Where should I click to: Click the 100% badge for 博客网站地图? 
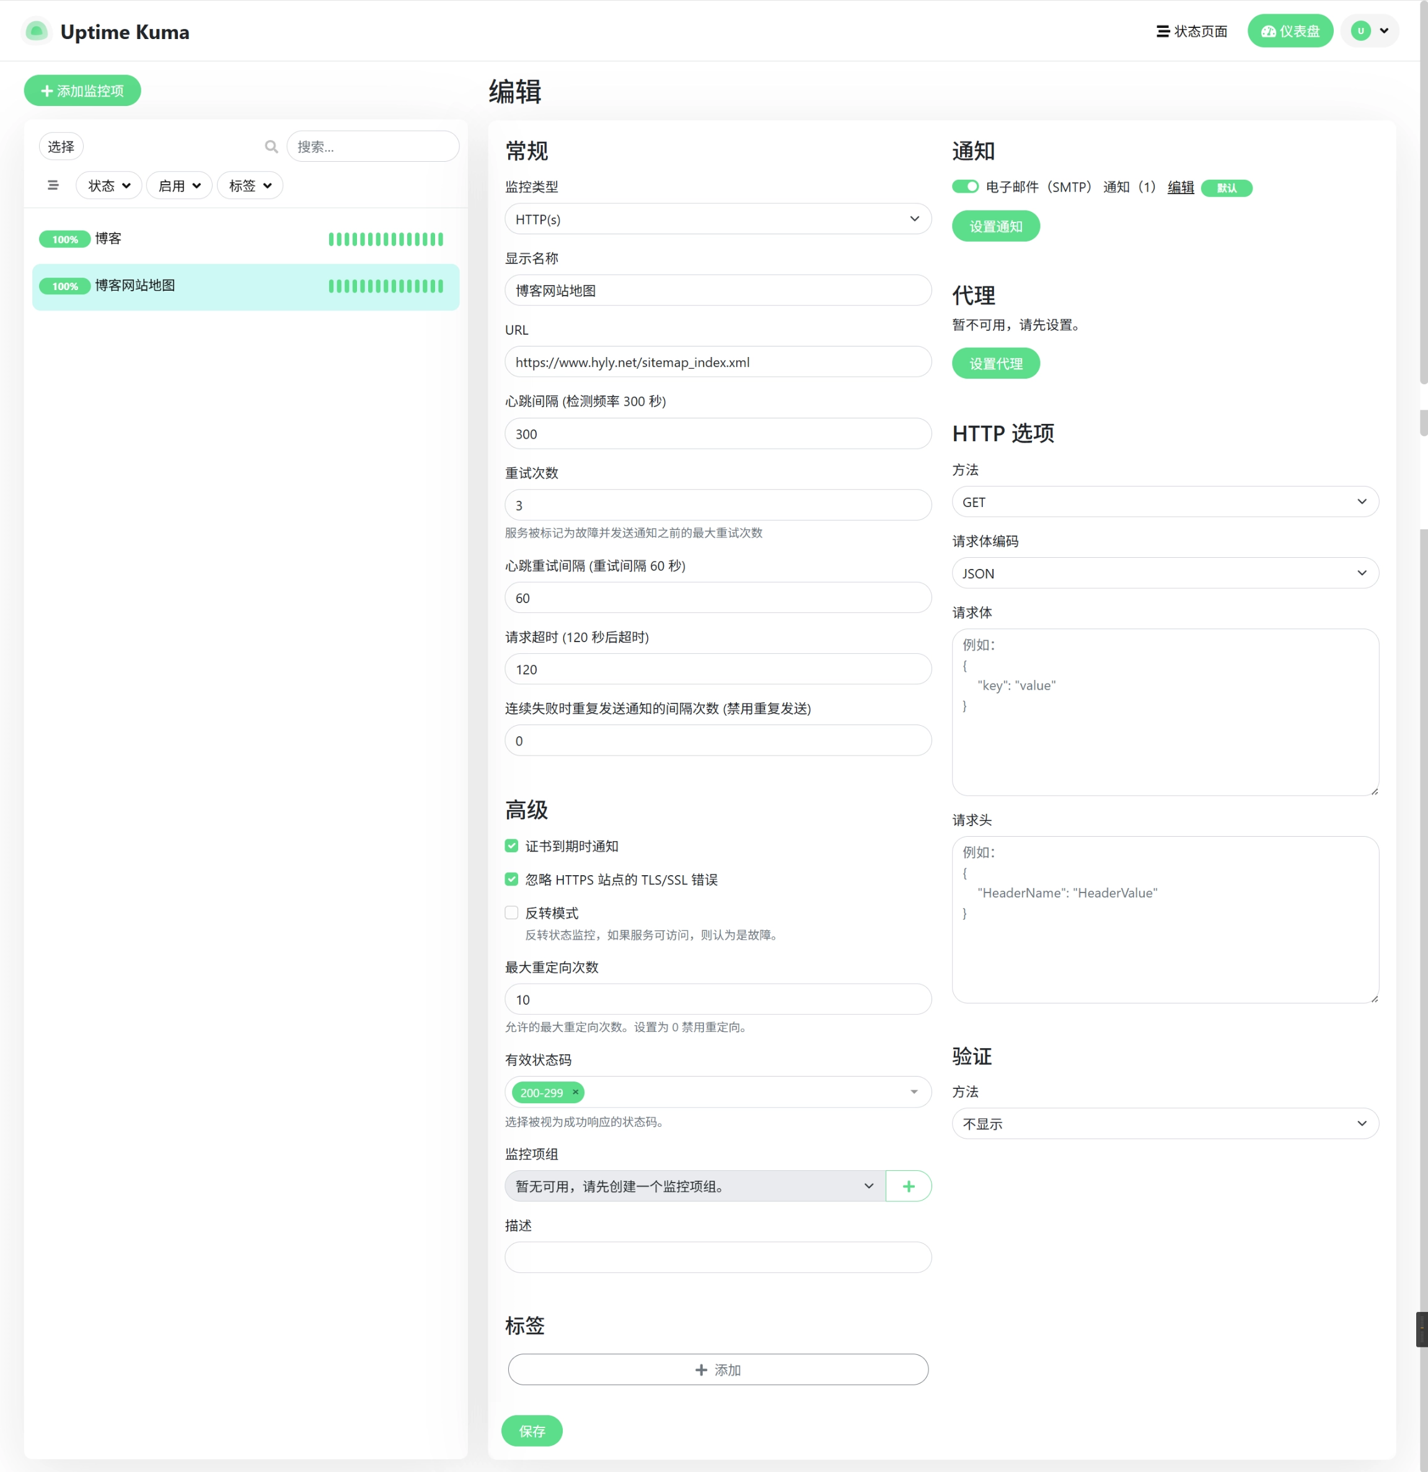pyautogui.click(x=64, y=286)
